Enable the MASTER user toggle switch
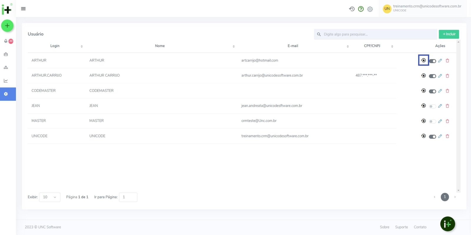This screenshot has height=235, width=471. point(432,121)
